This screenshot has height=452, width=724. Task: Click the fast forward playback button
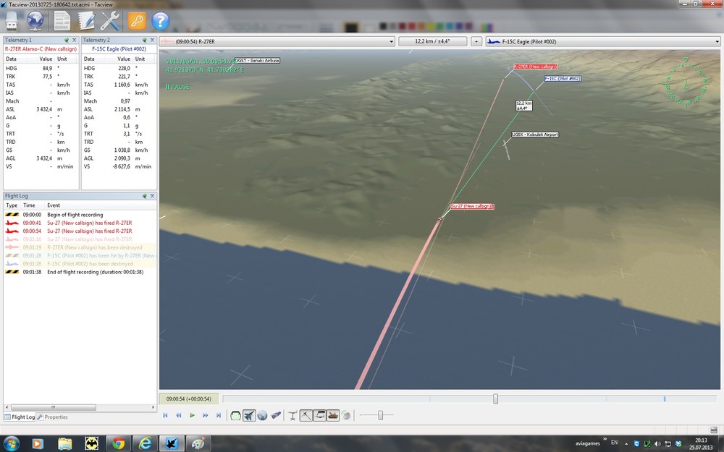click(206, 416)
